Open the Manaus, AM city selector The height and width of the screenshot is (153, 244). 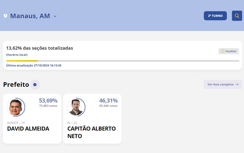(30, 16)
